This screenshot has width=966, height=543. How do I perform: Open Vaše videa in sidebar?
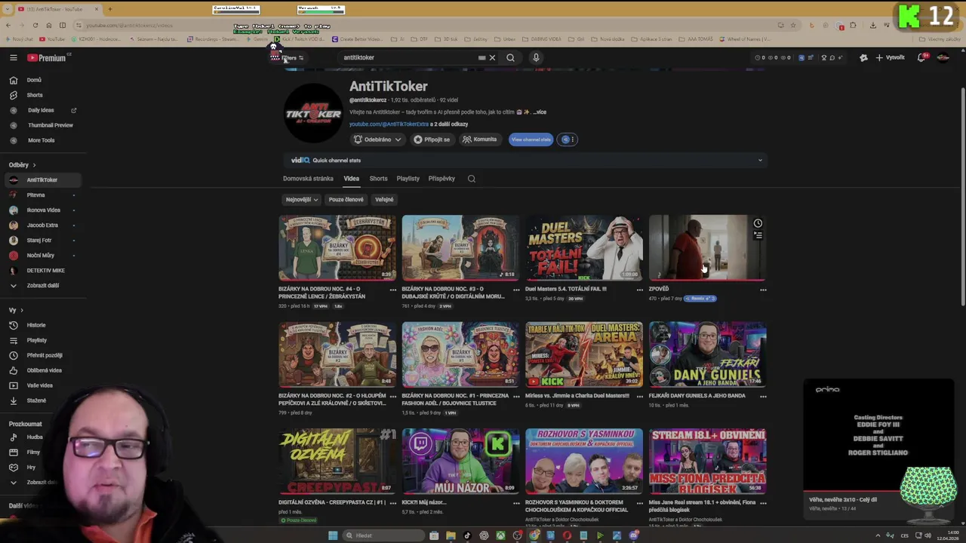pyautogui.click(x=39, y=385)
